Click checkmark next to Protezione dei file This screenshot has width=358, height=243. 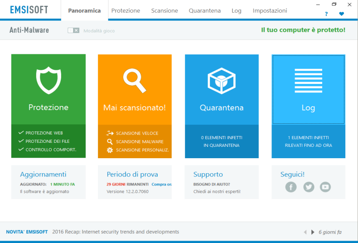pyautogui.click(x=21, y=141)
